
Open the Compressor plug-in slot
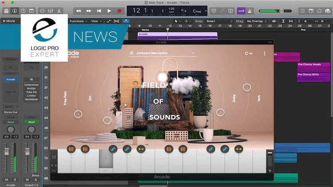pyautogui.click(x=31, y=85)
